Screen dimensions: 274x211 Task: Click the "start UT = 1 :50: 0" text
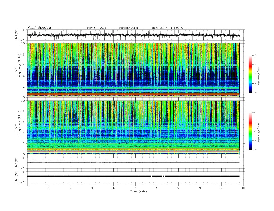point(167,28)
